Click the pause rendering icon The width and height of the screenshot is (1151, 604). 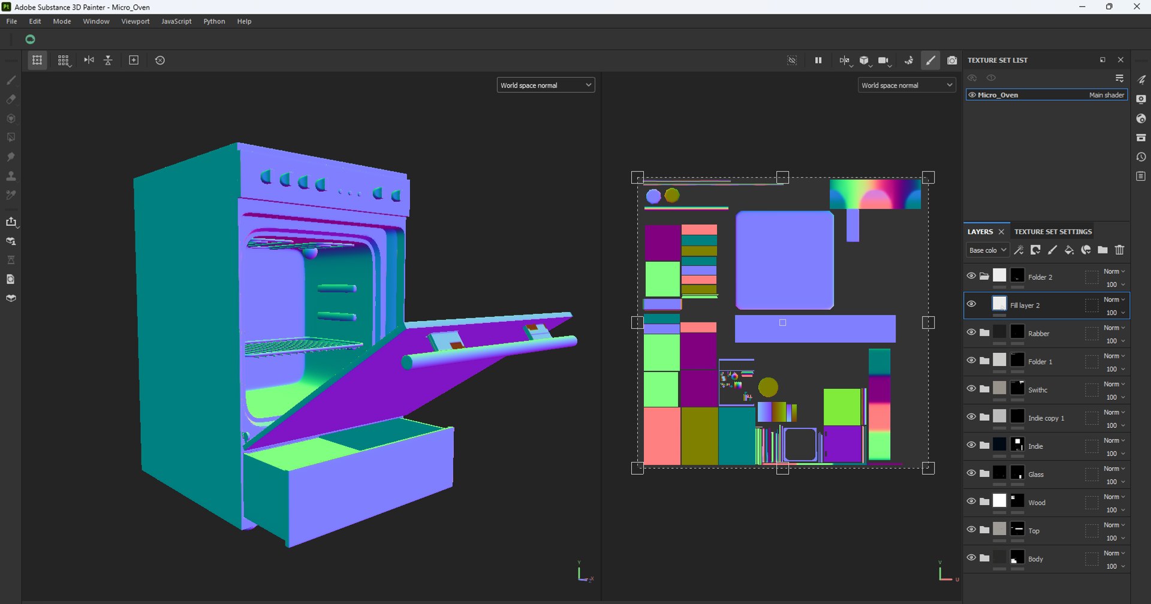pyautogui.click(x=818, y=60)
